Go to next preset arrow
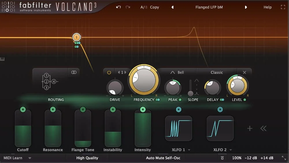This screenshot has width=289, height=163. pyautogui.click(x=246, y=7)
